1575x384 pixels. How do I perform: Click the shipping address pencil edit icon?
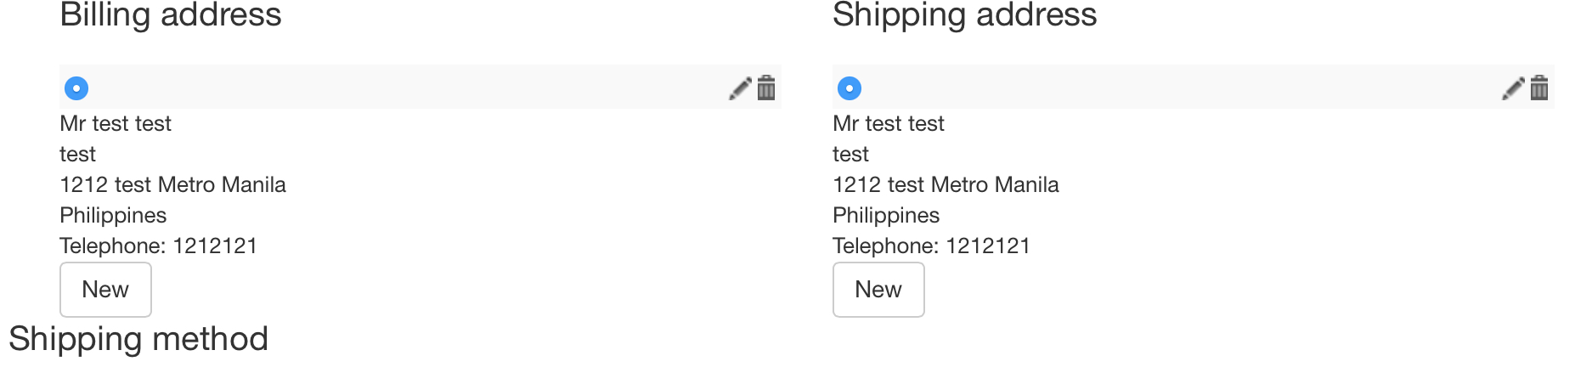1513,88
